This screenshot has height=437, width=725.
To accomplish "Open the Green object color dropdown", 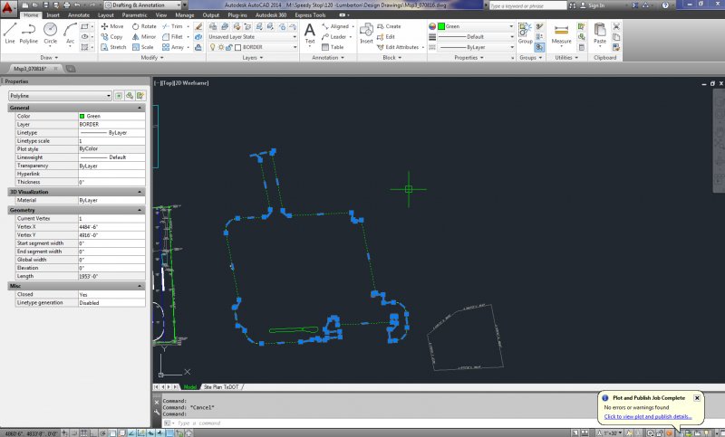I will coord(475,26).
